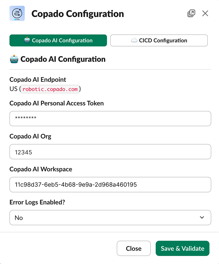
Task: Close the dialog with the X icon
Action: (x=205, y=14)
